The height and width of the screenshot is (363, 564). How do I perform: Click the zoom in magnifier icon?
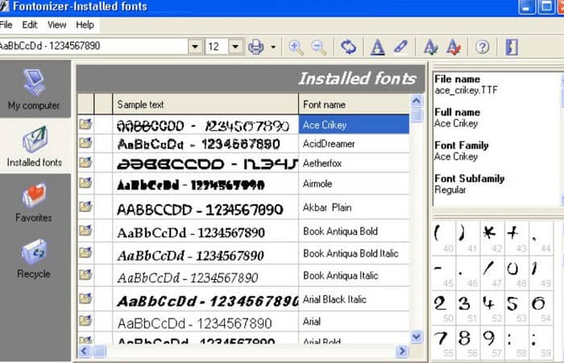[x=296, y=47]
